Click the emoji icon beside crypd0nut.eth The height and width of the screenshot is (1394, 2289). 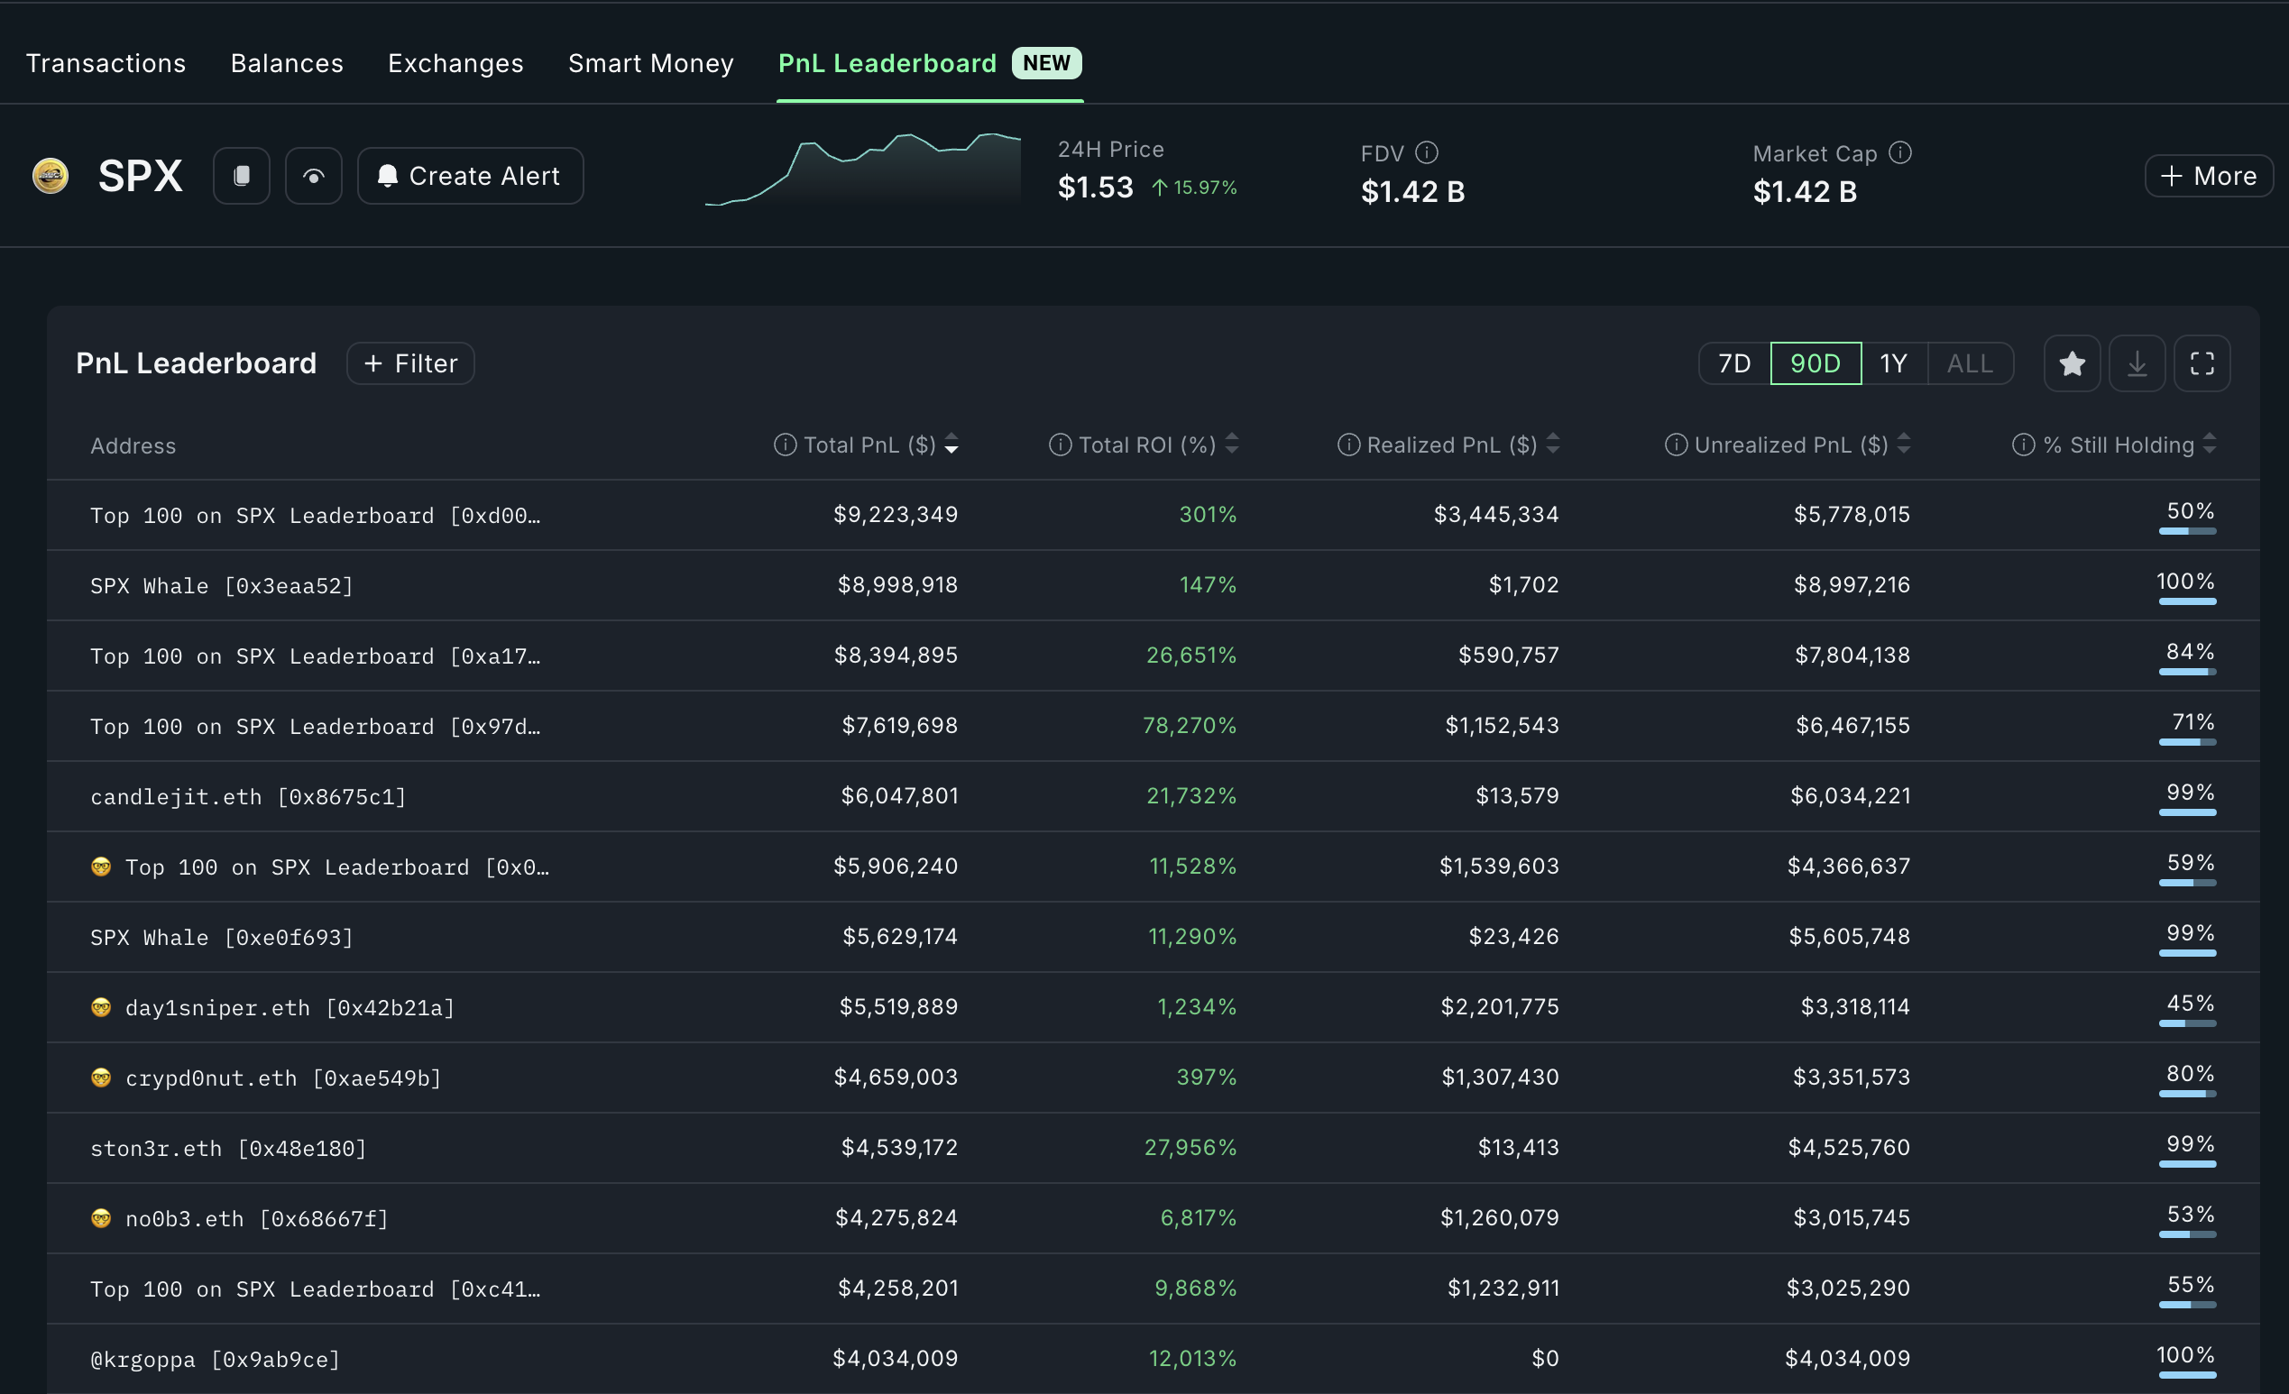click(101, 1078)
